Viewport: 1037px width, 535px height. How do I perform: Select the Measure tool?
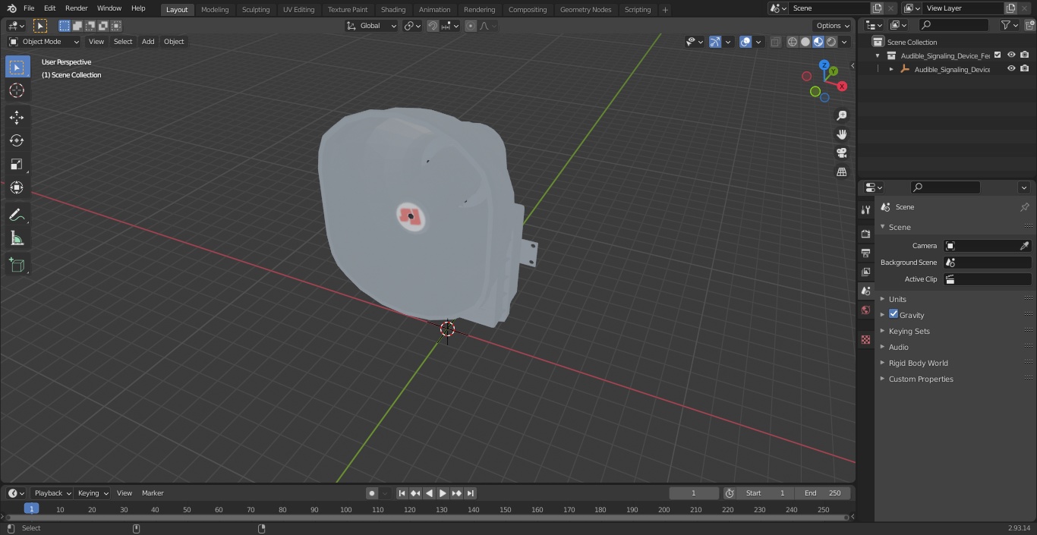point(17,239)
